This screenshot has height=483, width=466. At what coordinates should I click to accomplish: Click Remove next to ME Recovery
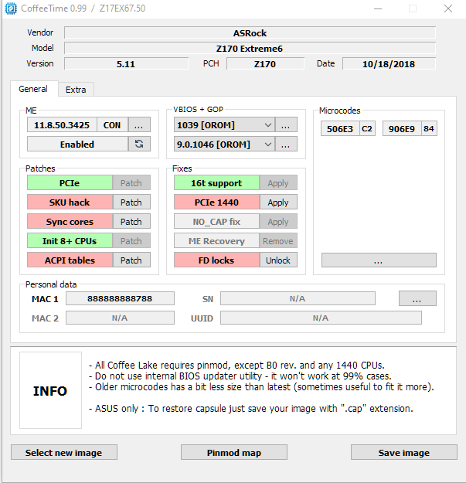tap(278, 241)
